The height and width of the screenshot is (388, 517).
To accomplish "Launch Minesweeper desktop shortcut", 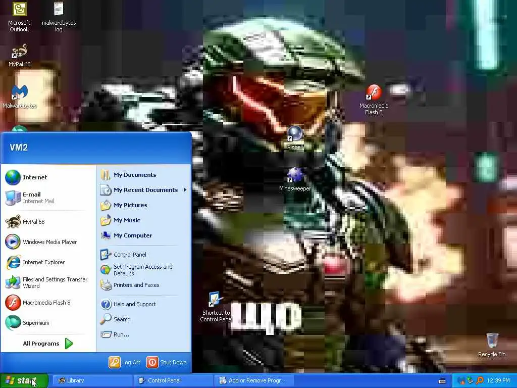I will coord(295,179).
